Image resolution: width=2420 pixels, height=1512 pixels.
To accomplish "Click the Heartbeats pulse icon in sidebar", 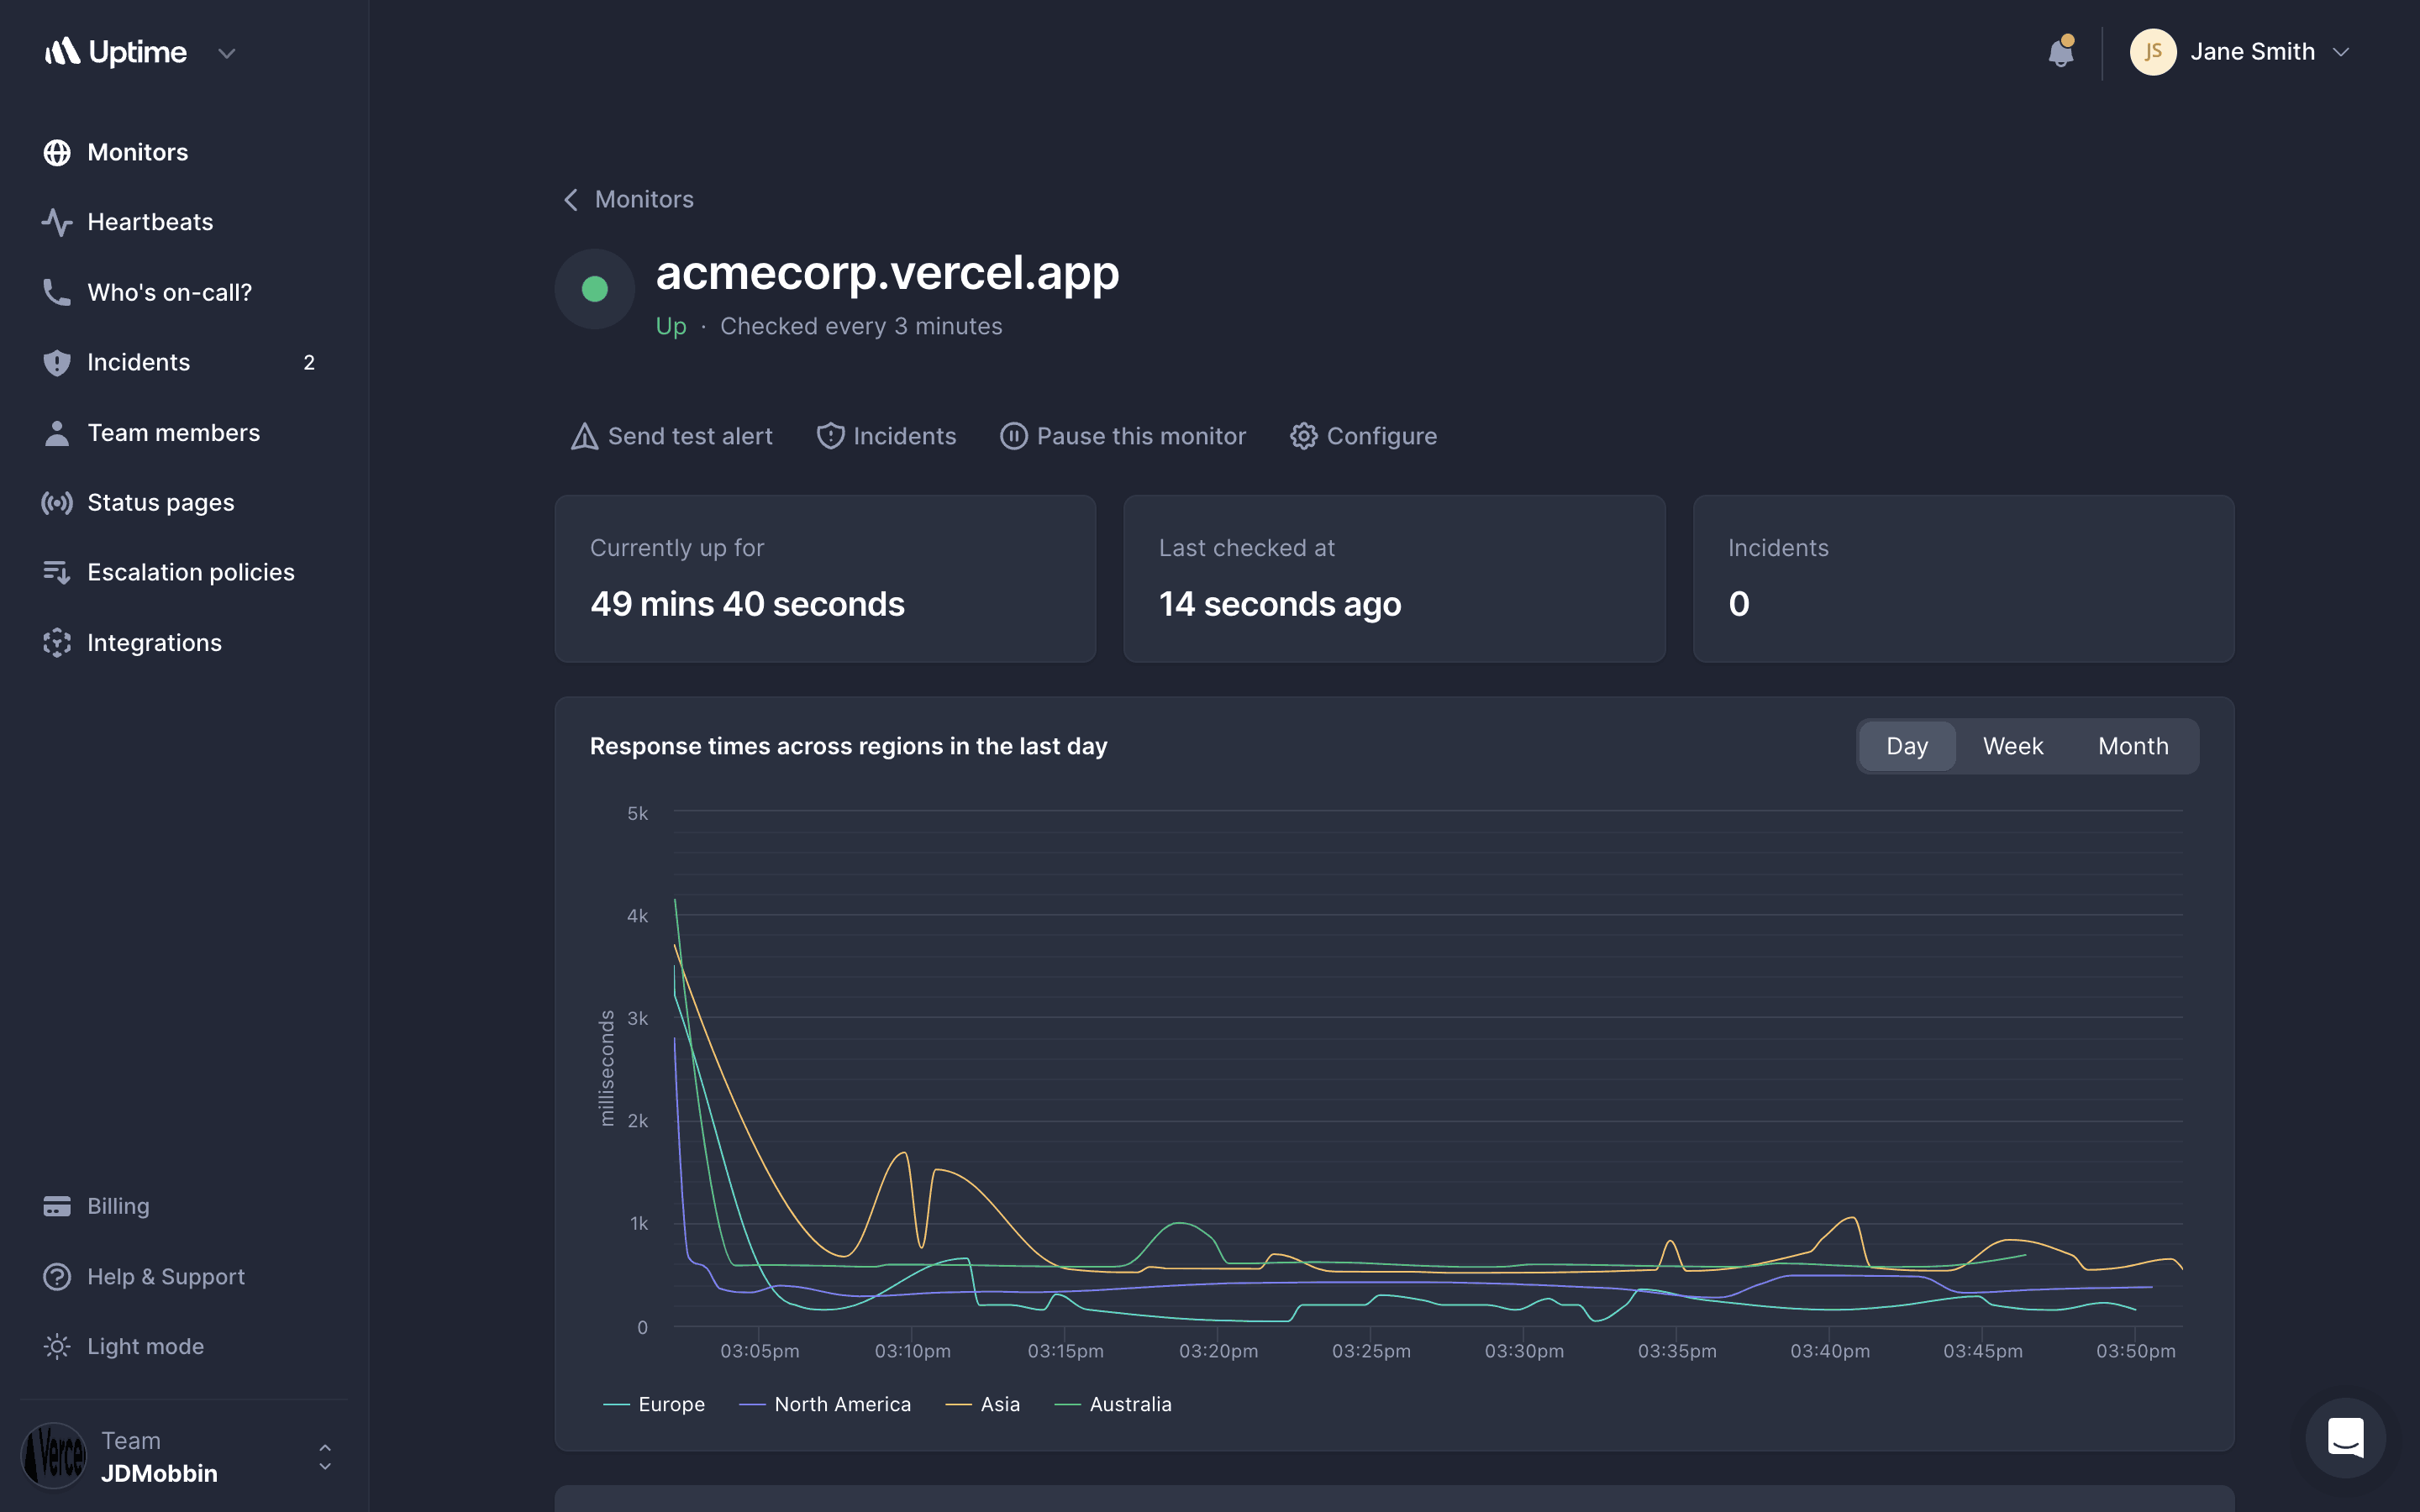I will 57,222.
